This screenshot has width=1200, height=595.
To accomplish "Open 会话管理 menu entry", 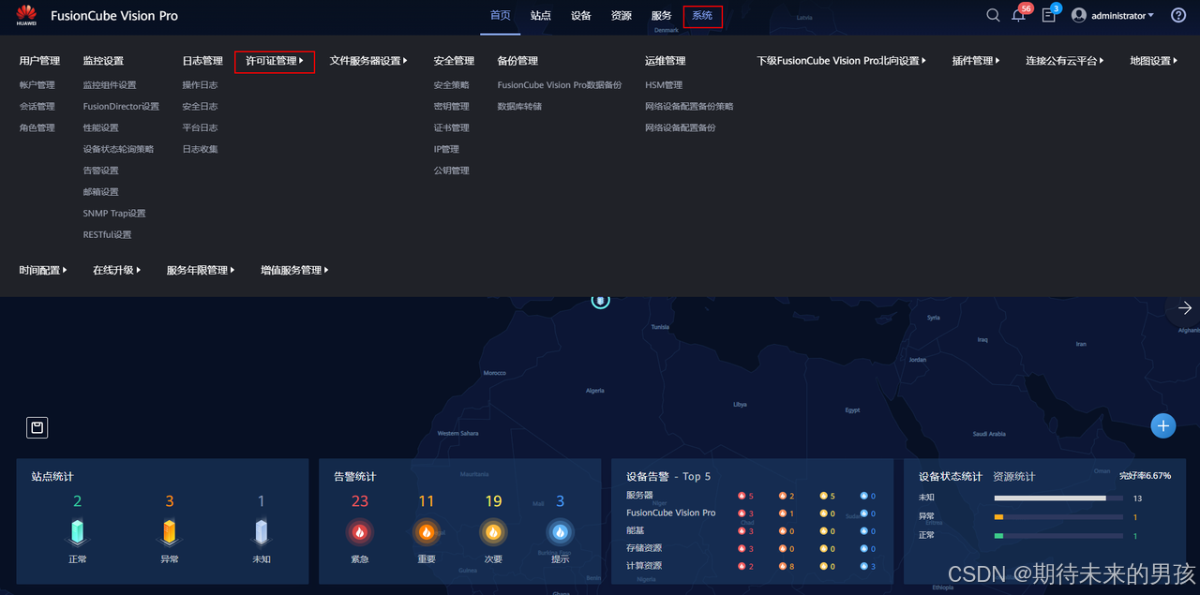I will [x=37, y=107].
